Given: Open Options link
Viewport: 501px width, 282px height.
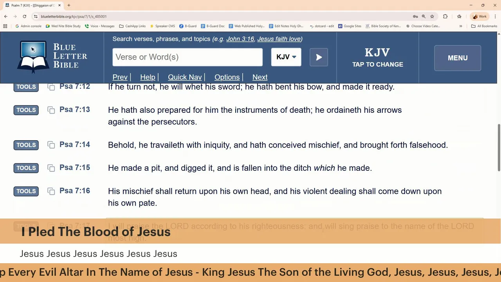Looking at the screenshot, I should (x=227, y=77).
